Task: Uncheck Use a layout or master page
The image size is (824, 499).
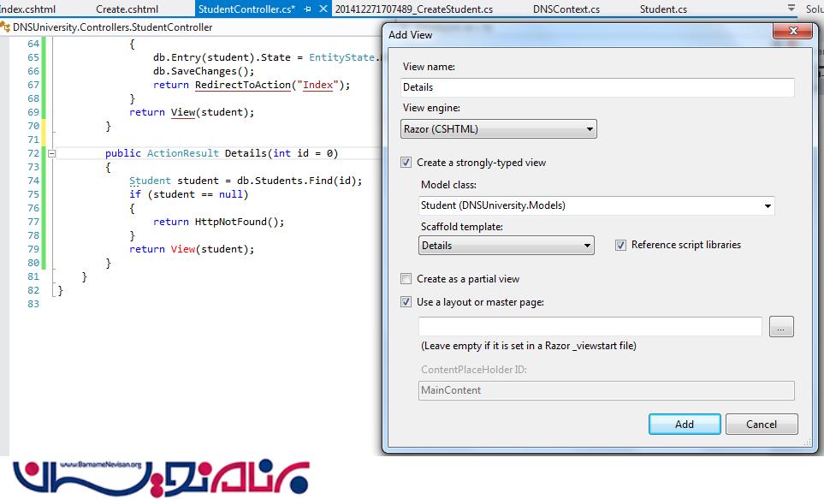Action: tap(406, 302)
